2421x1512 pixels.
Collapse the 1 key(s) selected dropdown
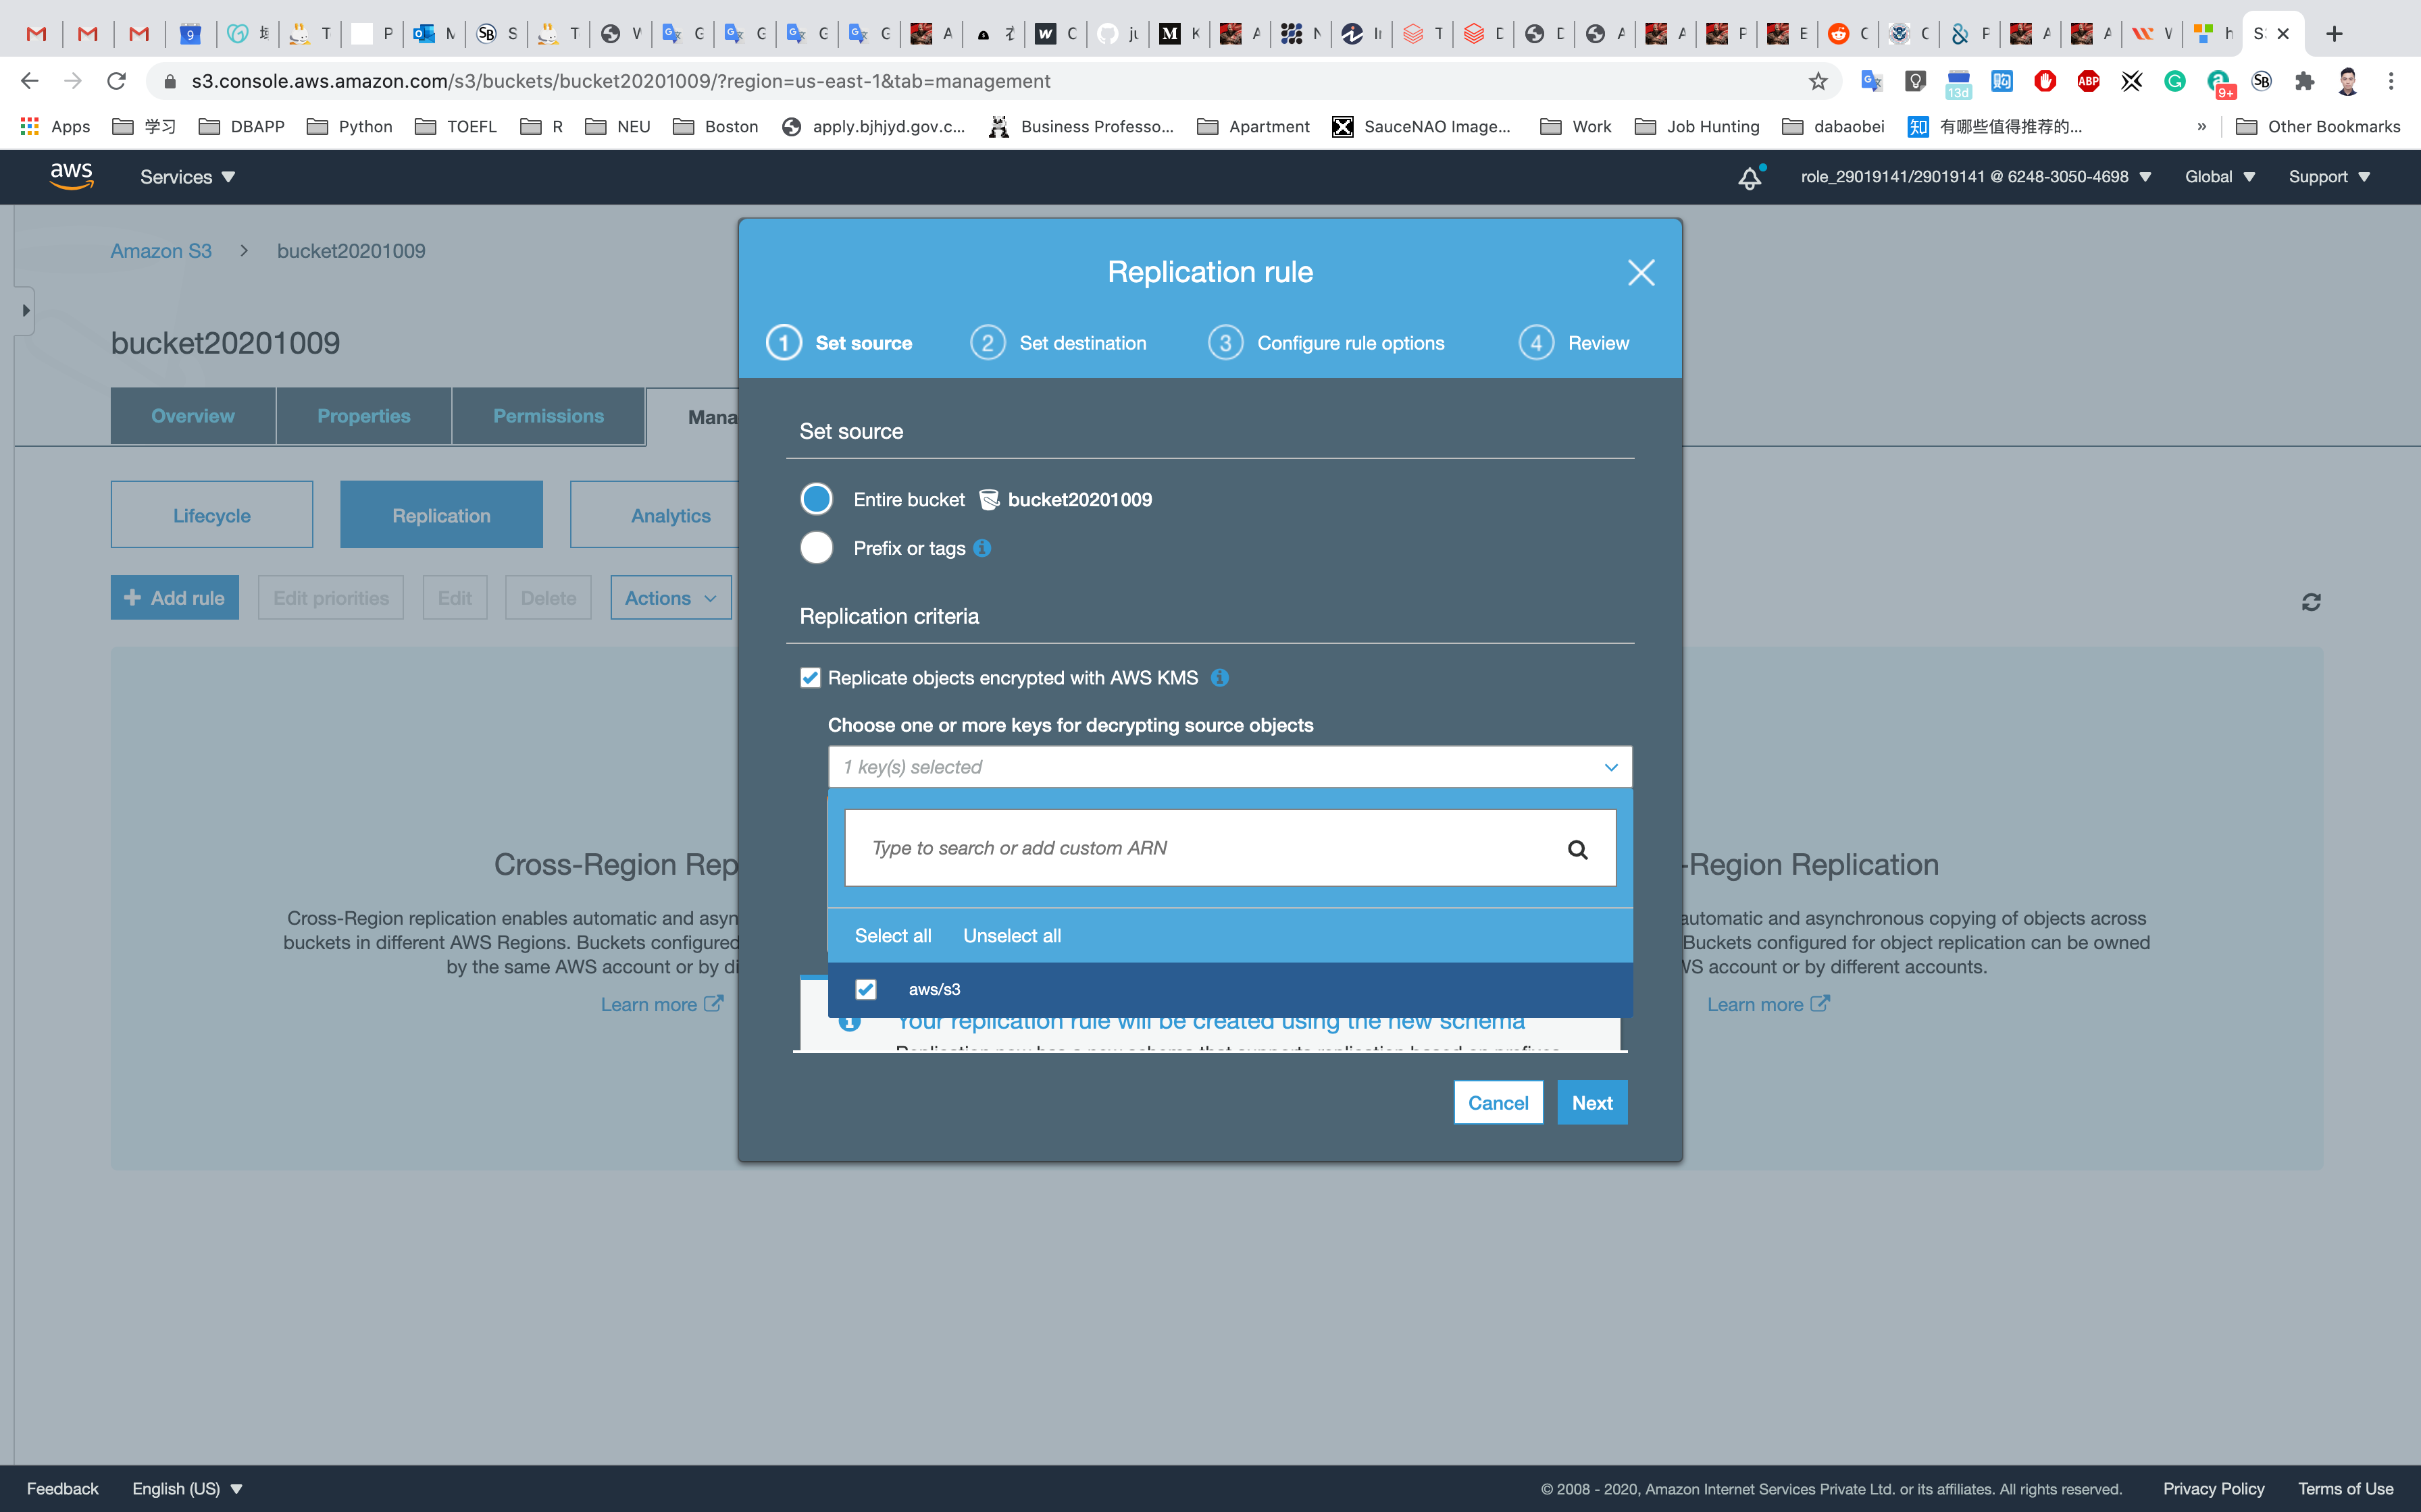1610,767
